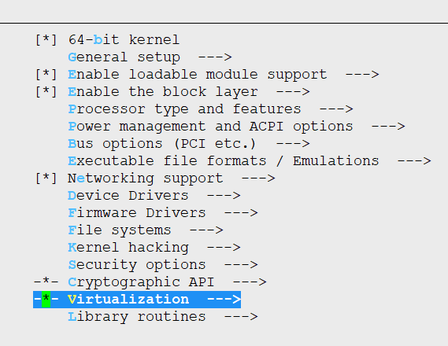
Task: Open Bus options (PCI etc.) entry
Action: (189, 144)
